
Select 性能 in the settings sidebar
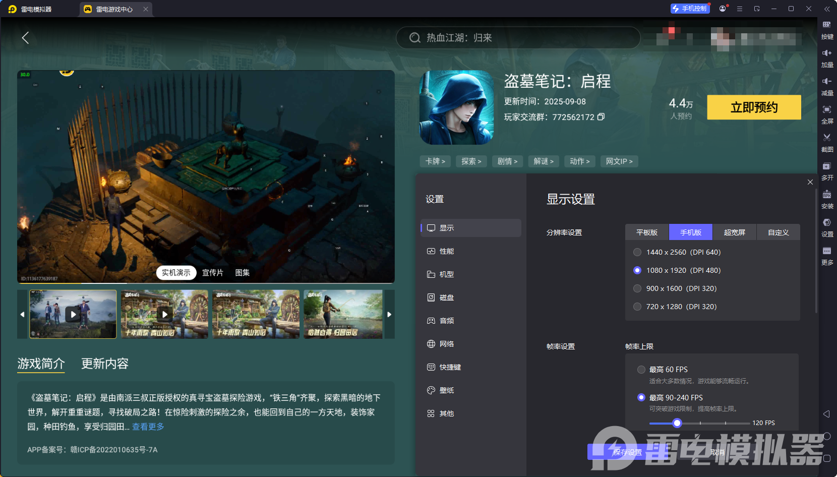point(445,251)
